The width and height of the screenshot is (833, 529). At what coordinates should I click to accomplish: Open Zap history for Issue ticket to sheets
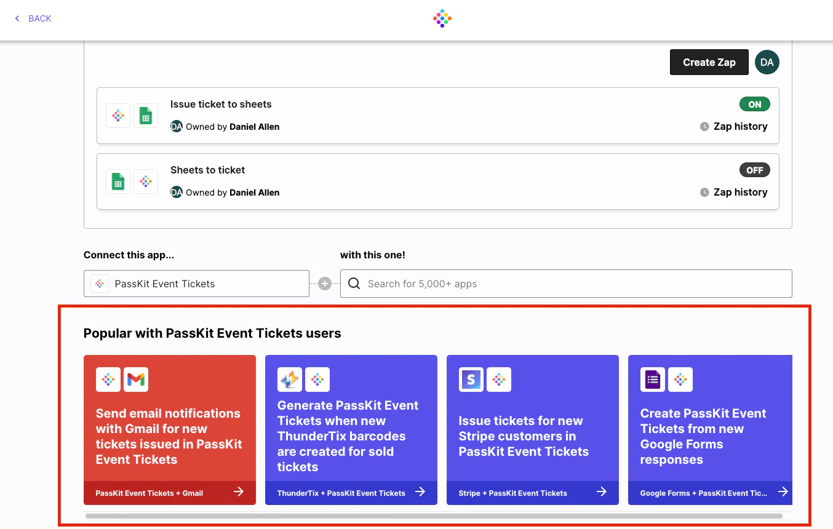coord(740,126)
